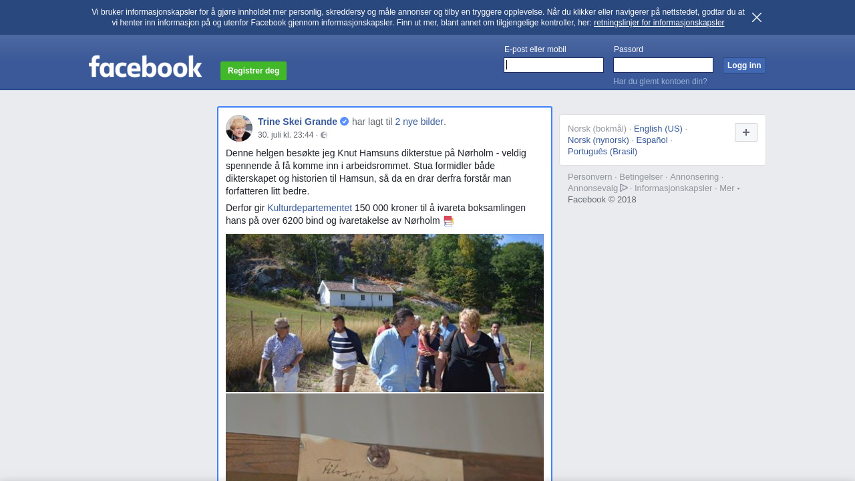This screenshot has height=481, width=855.
Task: Click the AdChoices triangle icon
Action: coord(624,188)
